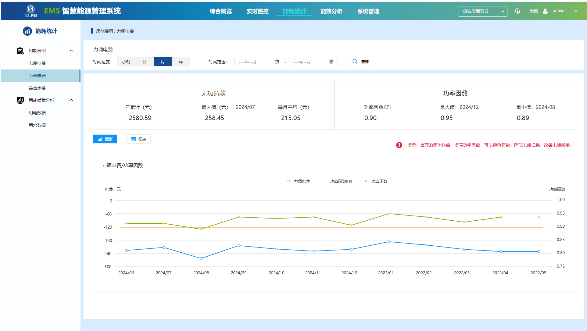Screen dimensions: 587x331
Task: Collapse the 用能费用 menu group
Action: tap(71, 51)
